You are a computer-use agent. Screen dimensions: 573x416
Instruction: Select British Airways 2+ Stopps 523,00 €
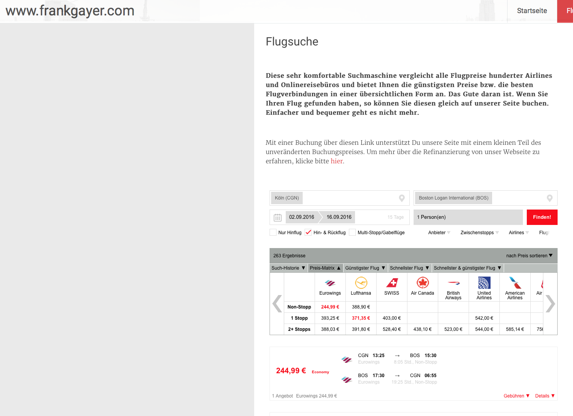click(x=453, y=329)
